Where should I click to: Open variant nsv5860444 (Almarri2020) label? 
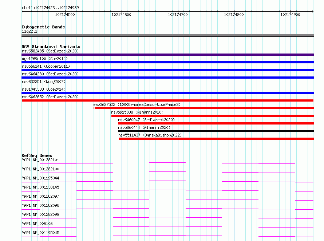tap(144, 127)
